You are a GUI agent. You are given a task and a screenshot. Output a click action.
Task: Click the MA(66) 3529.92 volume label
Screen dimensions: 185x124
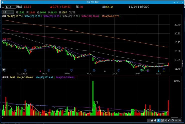tap(44, 78)
